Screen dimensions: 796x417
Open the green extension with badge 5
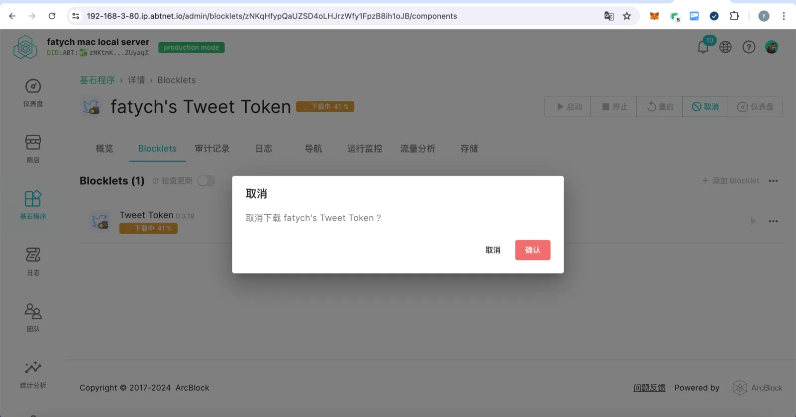[x=675, y=16]
